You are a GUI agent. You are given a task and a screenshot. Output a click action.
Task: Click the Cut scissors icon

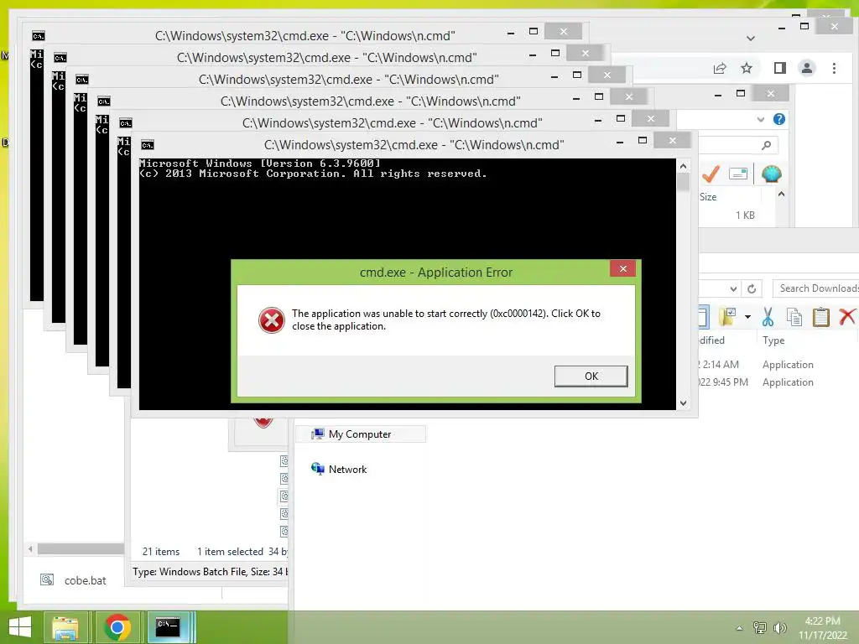pos(768,316)
